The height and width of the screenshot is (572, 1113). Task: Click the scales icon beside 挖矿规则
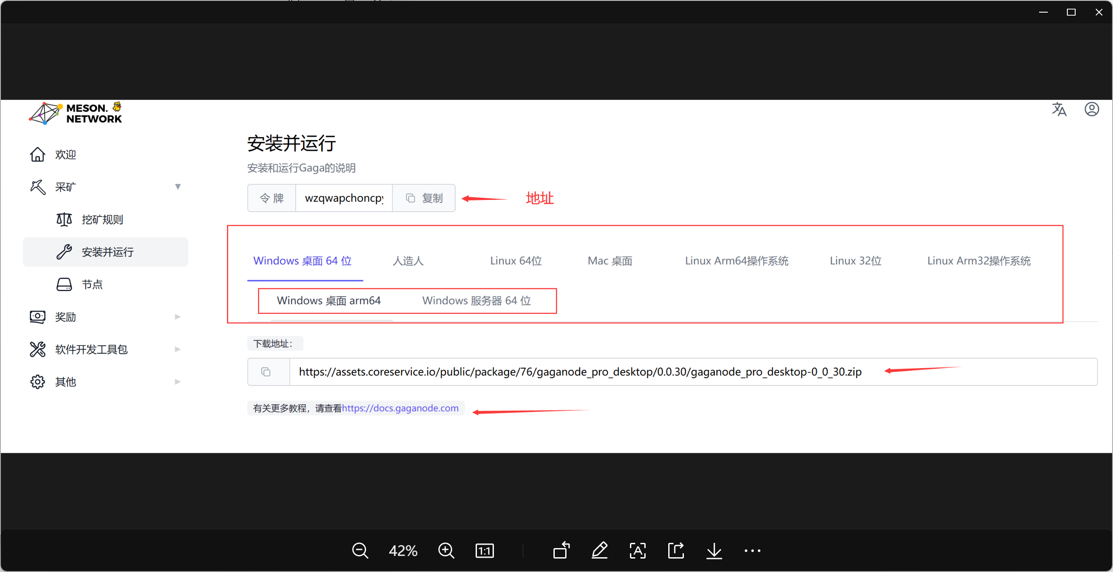[64, 219]
